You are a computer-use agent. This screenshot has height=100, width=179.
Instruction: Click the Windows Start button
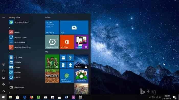3,97
